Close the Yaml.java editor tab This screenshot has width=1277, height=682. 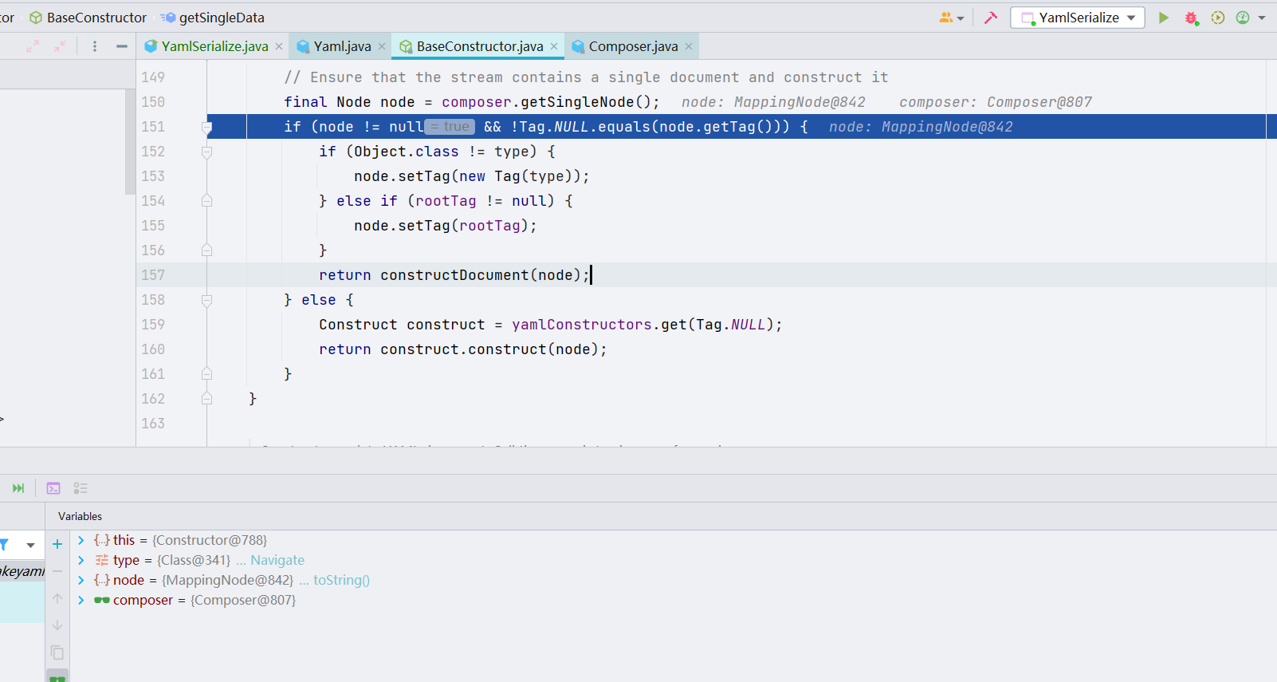point(382,46)
